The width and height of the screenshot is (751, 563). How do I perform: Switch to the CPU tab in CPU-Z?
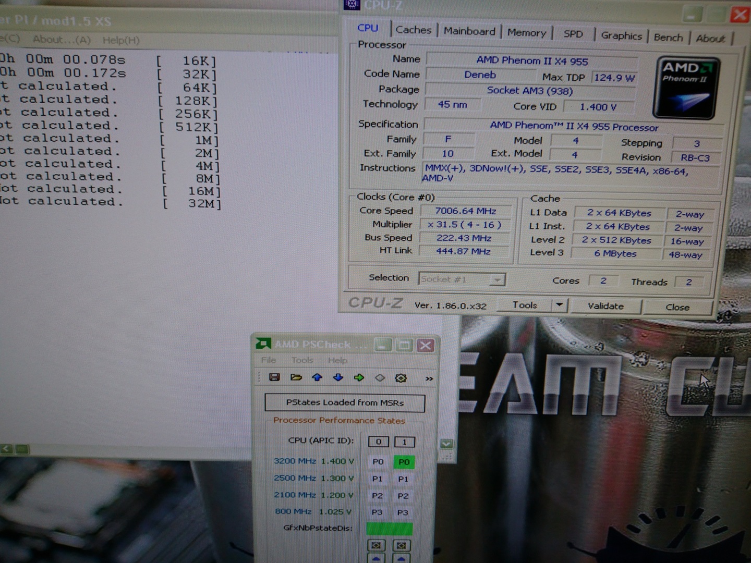[x=368, y=28]
